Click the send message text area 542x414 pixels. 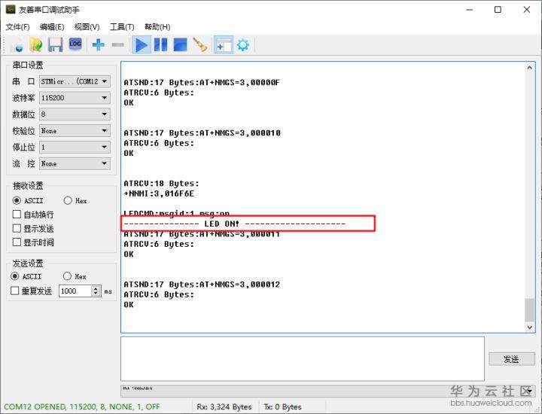303,359
